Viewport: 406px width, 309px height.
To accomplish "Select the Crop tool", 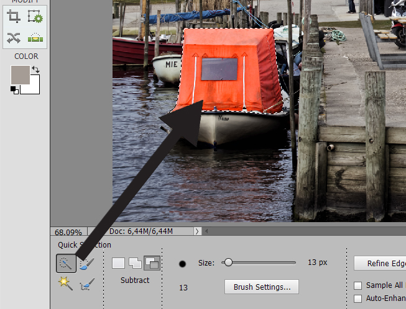I will click(14, 17).
